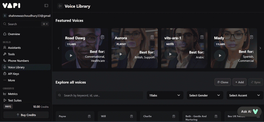Copy the Mady voice ID icon
The image size is (264, 122).
tap(252, 37)
